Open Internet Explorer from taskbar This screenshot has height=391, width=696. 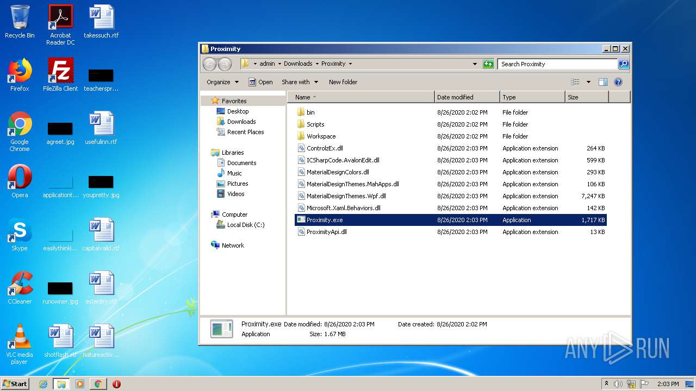(x=43, y=384)
